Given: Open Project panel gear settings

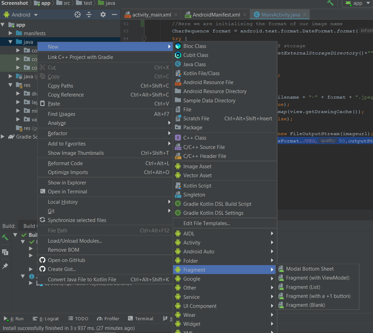Looking at the screenshot, I should coord(103,14).
